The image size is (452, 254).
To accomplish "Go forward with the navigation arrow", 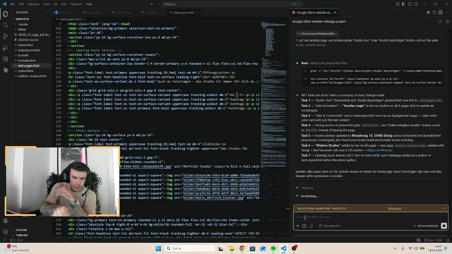I will [x=159, y=4].
